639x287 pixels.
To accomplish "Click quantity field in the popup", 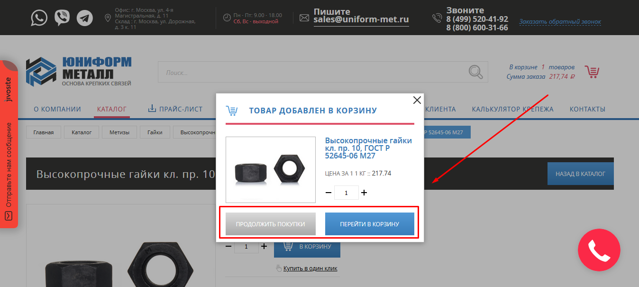I will 347,193.
